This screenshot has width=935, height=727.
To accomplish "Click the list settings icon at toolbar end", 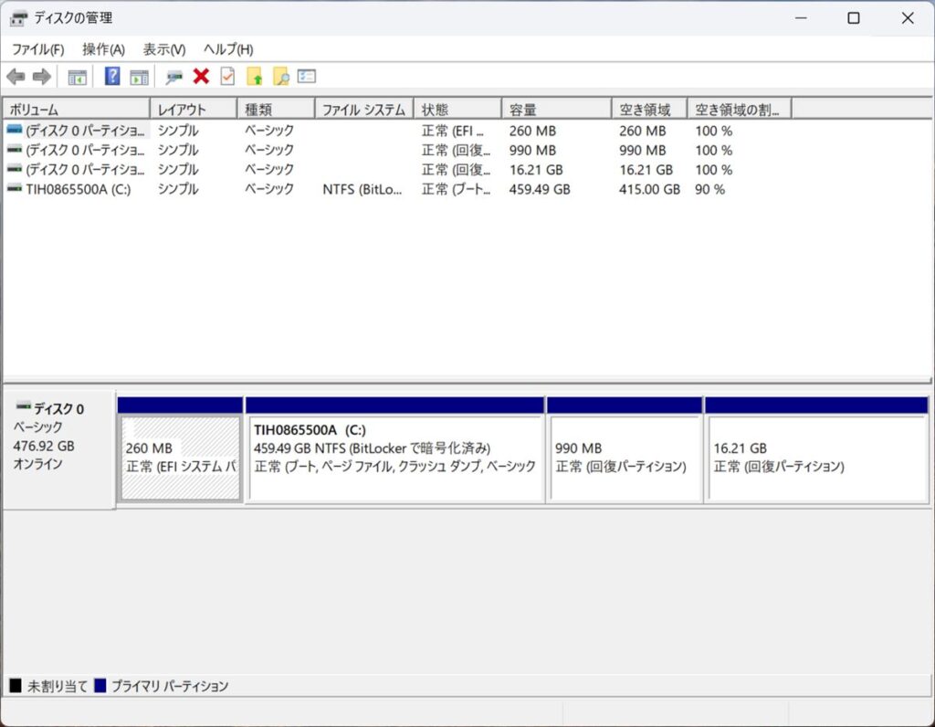I will 307,77.
